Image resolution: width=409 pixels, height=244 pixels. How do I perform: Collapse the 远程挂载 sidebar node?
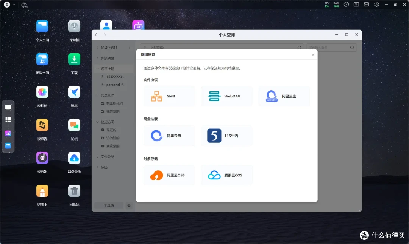[x=98, y=69]
